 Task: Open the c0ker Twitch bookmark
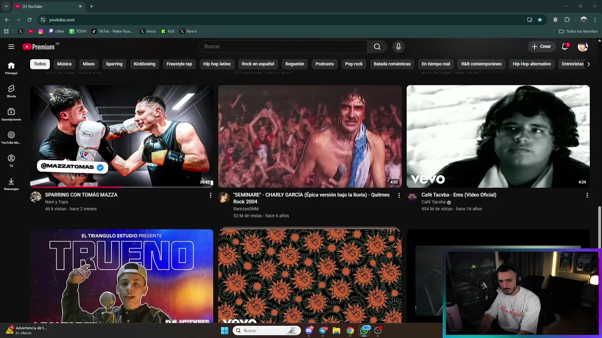[56, 31]
